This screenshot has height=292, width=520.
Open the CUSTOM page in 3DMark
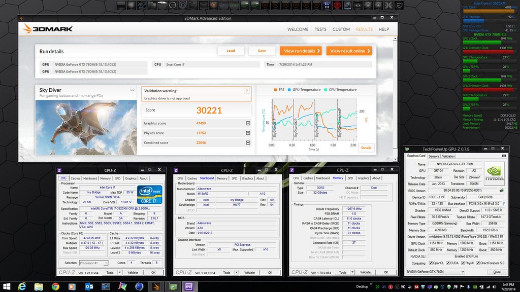(x=341, y=29)
